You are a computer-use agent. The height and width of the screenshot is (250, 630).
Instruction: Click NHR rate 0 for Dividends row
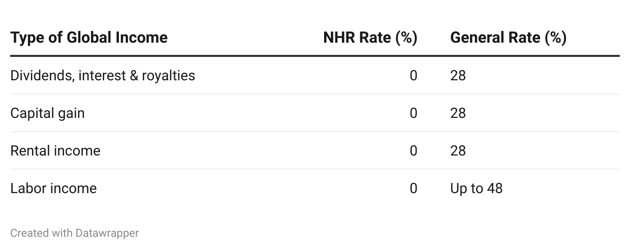coord(413,76)
